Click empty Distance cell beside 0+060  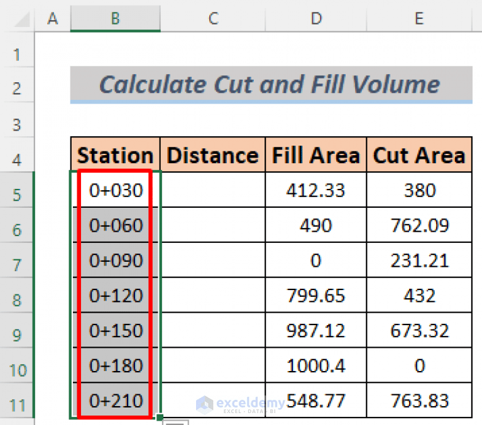pos(212,225)
